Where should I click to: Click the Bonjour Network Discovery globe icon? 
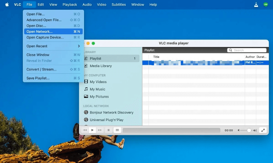(86, 112)
